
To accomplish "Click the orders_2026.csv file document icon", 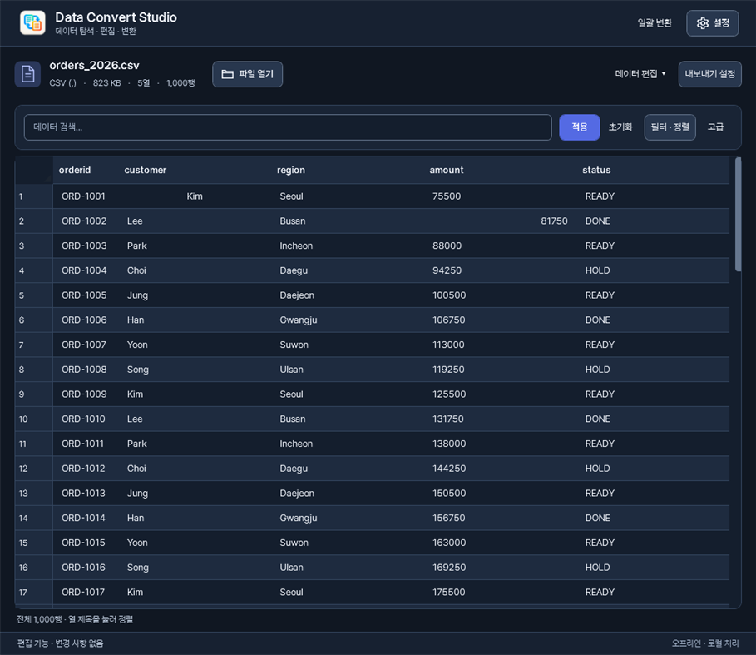I will point(27,74).
